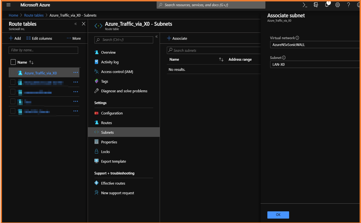Click the resource menu Search (Ctrl+/) box
Viewport: 361px width, 223px height.
point(124,40)
